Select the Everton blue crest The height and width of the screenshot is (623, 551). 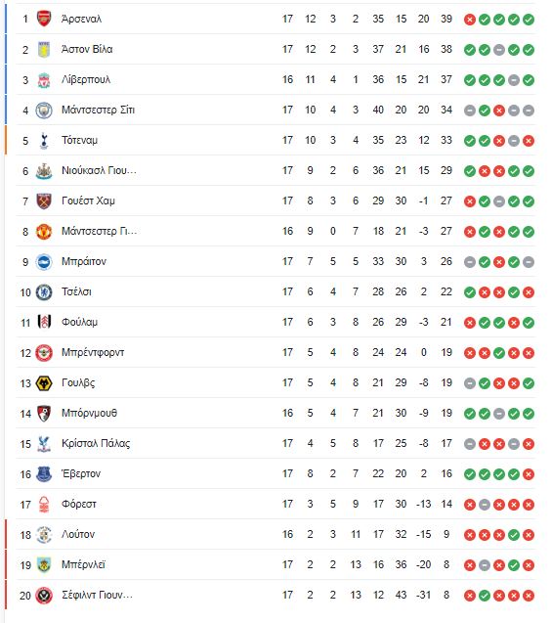[x=44, y=473]
